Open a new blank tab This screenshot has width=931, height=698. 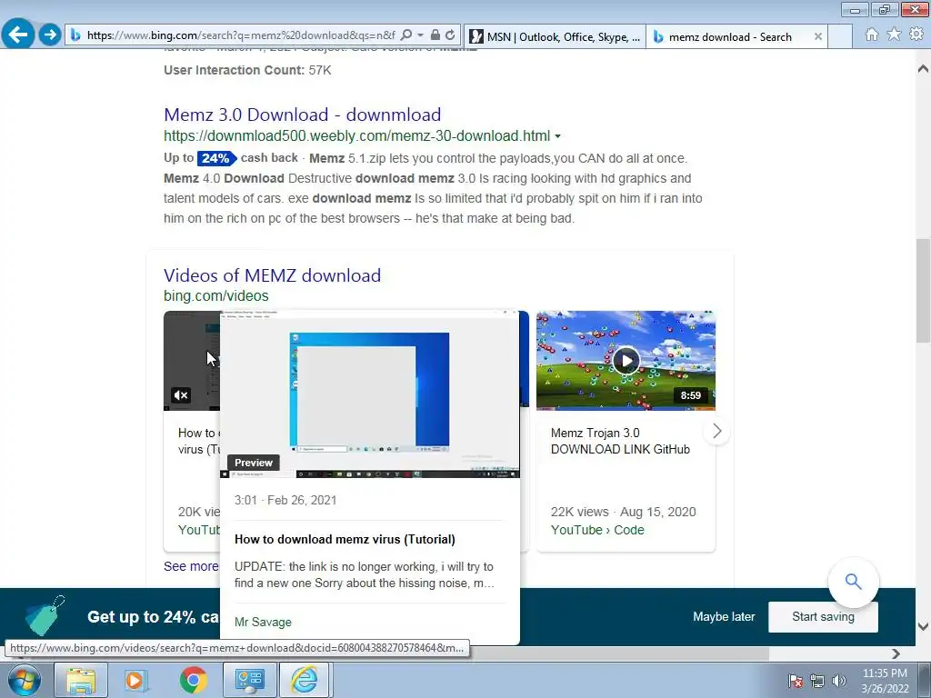click(839, 36)
